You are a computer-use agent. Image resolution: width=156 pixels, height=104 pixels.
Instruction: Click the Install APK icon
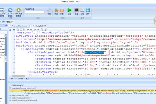[x=56, y=11]
